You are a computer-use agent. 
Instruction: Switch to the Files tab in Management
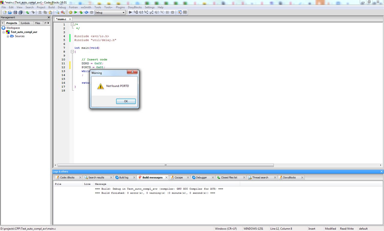pos(37,23)
